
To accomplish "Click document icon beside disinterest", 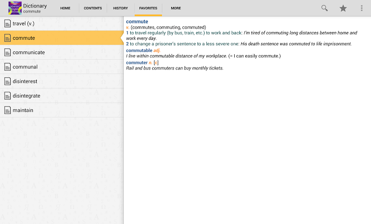I will [7, 81].
